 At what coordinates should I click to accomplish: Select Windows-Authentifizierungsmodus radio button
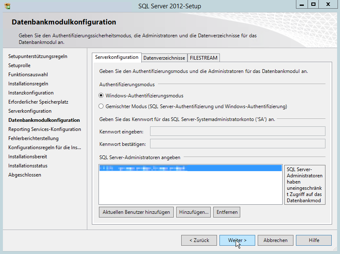[x=101, y=96]
